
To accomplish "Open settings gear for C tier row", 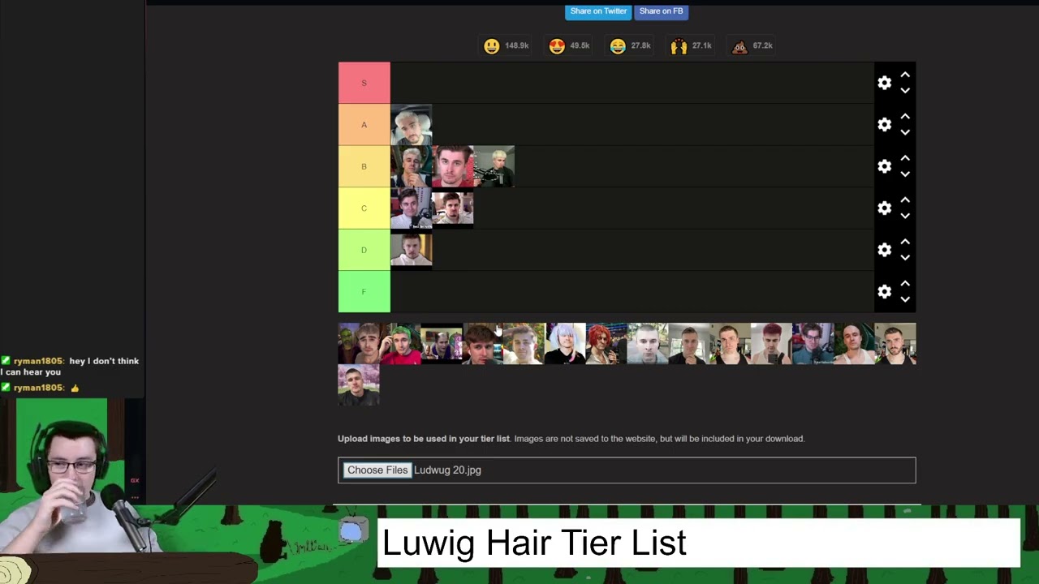I will pos(884,208).
